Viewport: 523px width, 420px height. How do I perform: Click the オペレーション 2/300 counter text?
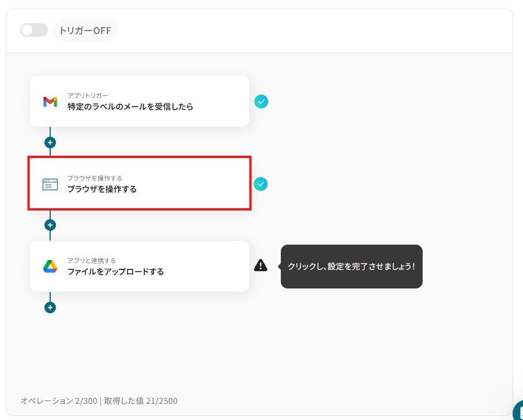point(59,400)
